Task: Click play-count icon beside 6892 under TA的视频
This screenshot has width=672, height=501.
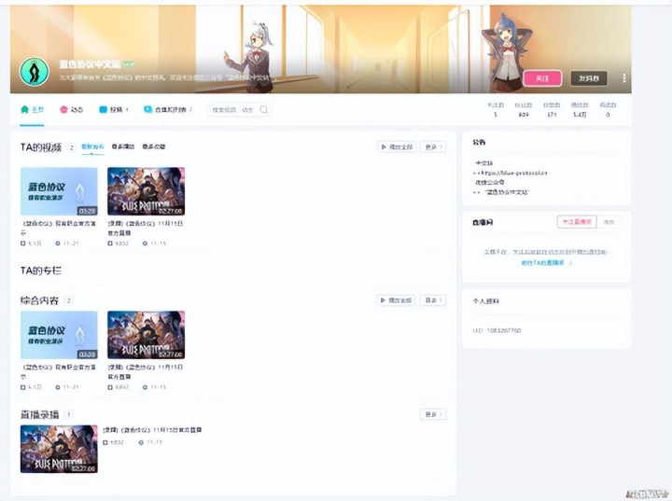Action: tap(110, 243)
